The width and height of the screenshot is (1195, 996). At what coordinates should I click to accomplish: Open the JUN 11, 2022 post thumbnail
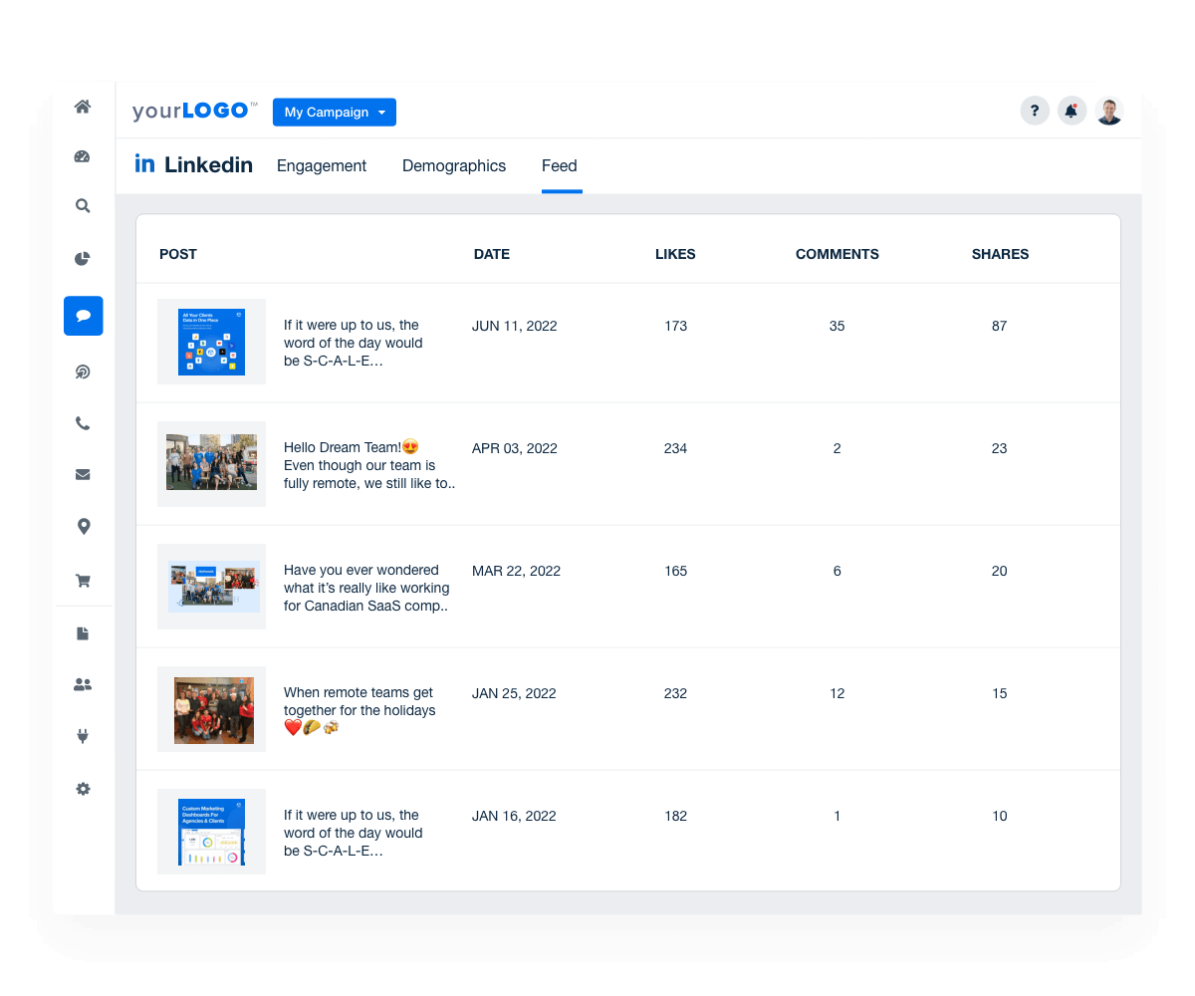211,342
